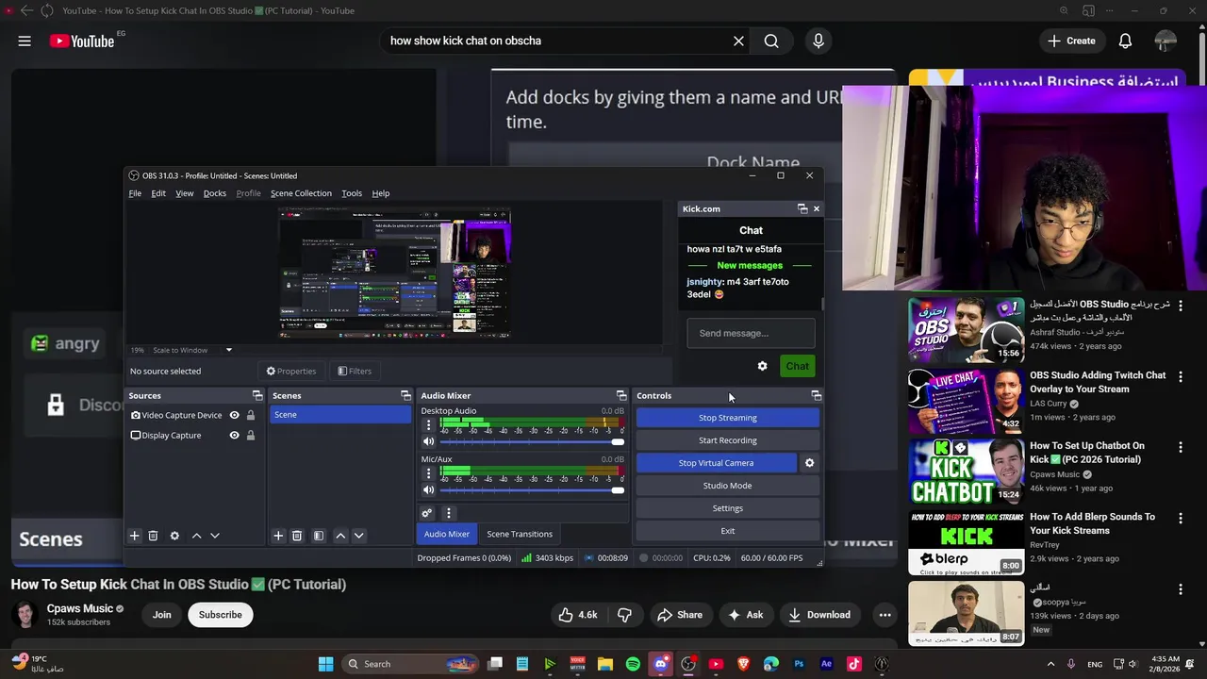Open source properties gear in Sources panel

point(174,536)
